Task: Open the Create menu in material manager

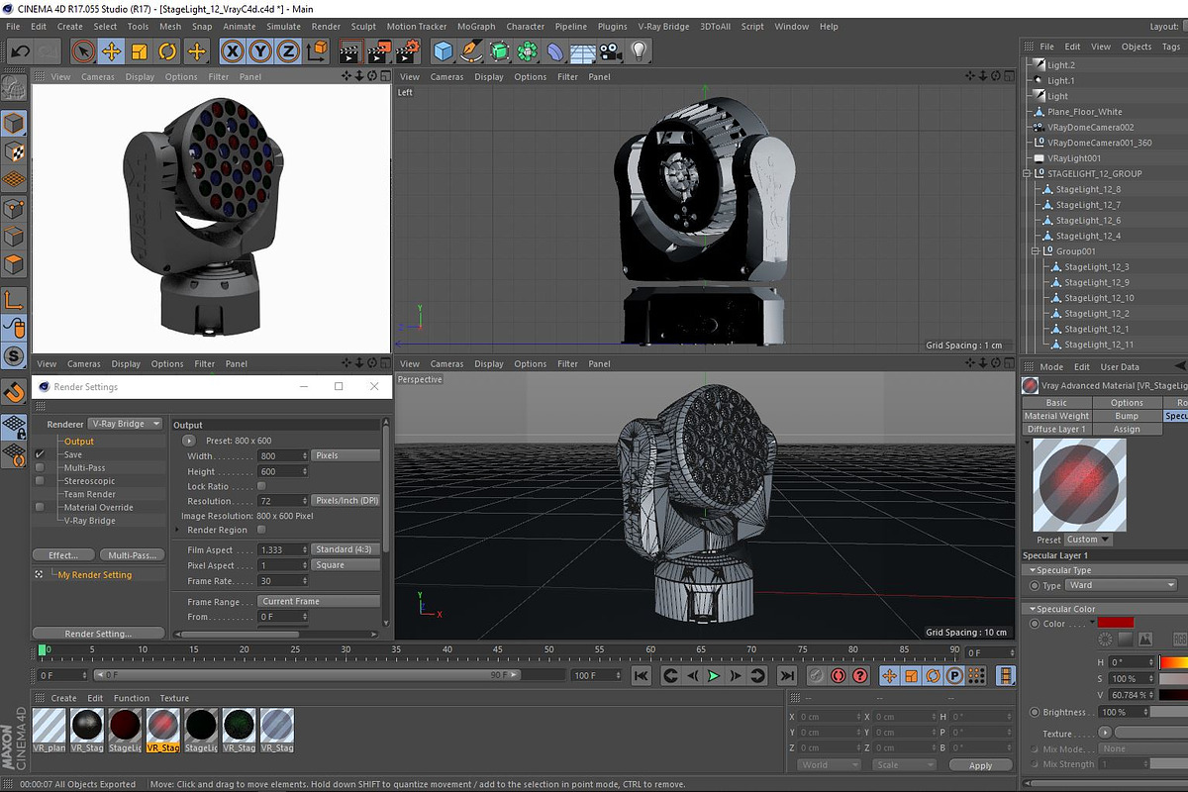Action: [63, 698]
